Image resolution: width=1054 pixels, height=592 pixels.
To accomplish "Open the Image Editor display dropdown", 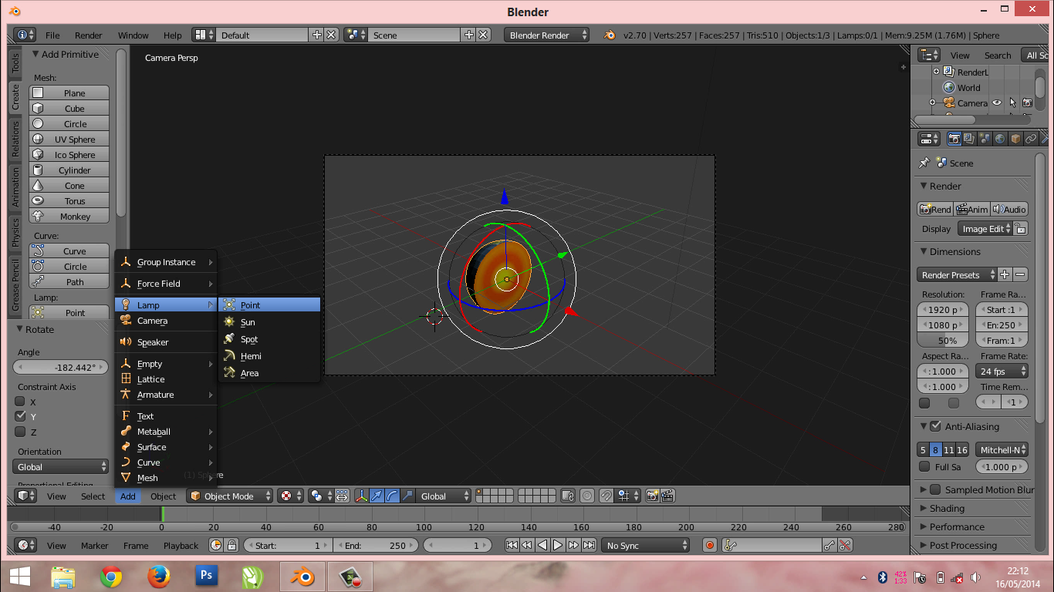I will click(986, 229).
